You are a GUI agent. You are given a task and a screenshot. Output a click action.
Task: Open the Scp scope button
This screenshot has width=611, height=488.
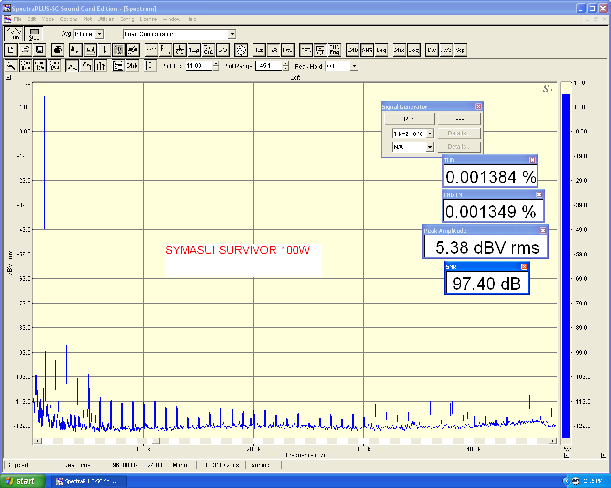[460, 50]
